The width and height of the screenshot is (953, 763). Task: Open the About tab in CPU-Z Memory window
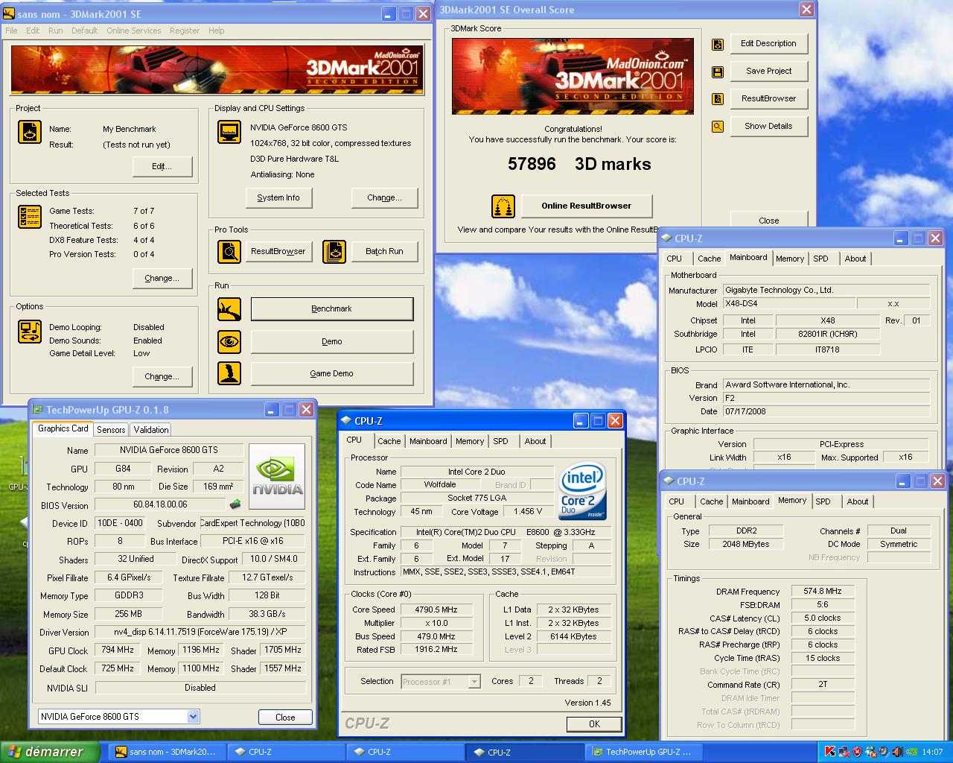click(858, 501)
